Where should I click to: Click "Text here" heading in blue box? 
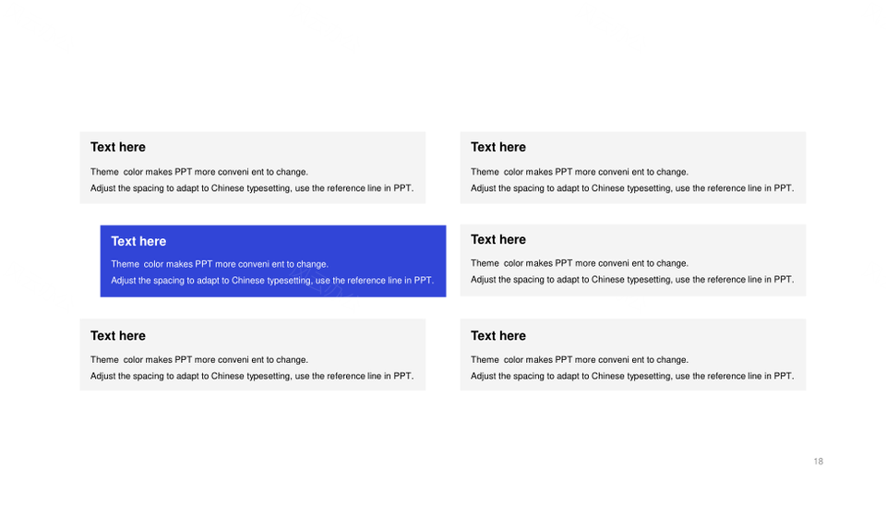pos(138,241)
